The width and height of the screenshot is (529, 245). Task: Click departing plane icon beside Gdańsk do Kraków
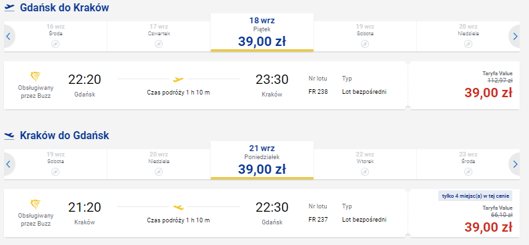(x=9, y=7)
